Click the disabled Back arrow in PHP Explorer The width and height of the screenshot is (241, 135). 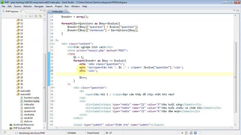pyautogui.click(x=21, y=16)
